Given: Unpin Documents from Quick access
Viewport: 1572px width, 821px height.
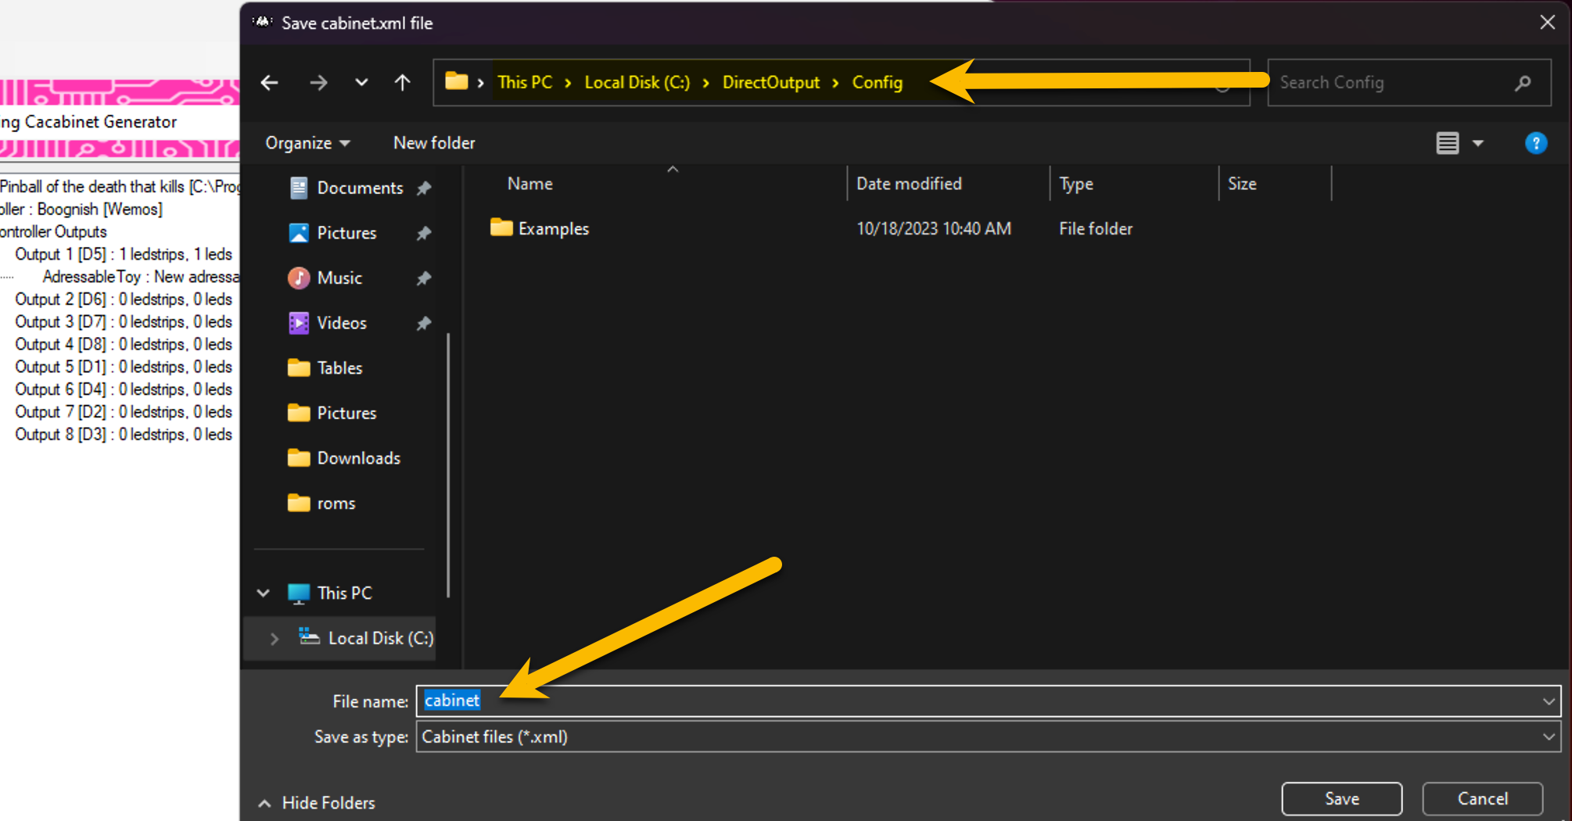Looking at the screenshot, I should click(424, 188).
